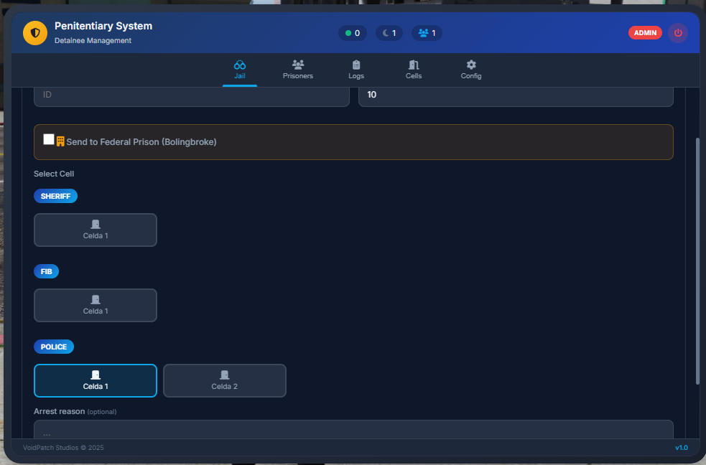Enable Send to Federal Prison checkbox
Viewport: 706px width, 465px height.
49,139
